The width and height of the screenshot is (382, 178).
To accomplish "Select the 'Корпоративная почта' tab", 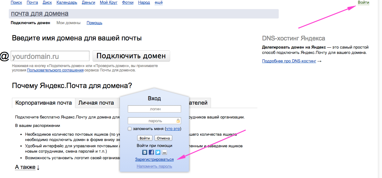I will click(x=44, y=103).
